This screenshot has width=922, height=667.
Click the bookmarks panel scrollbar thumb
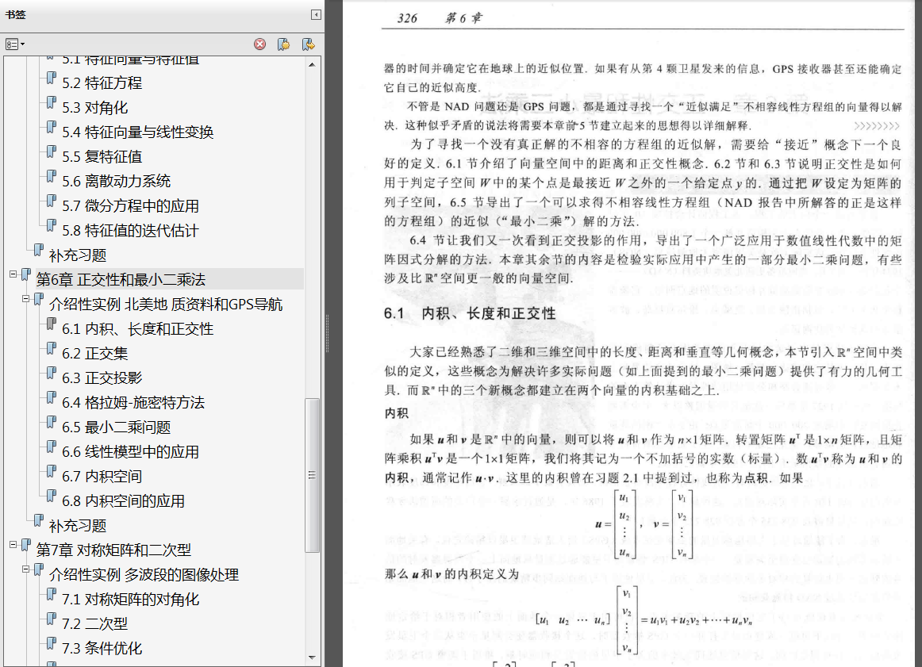[313, 475]
